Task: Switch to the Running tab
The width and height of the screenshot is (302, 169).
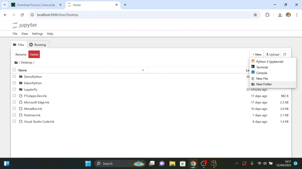Action: click(38, 45)
